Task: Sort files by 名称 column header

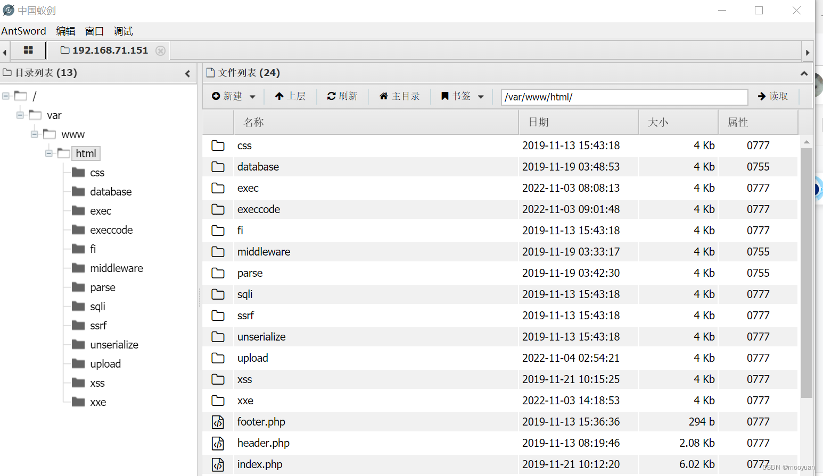Action: [x=376, y=122]
